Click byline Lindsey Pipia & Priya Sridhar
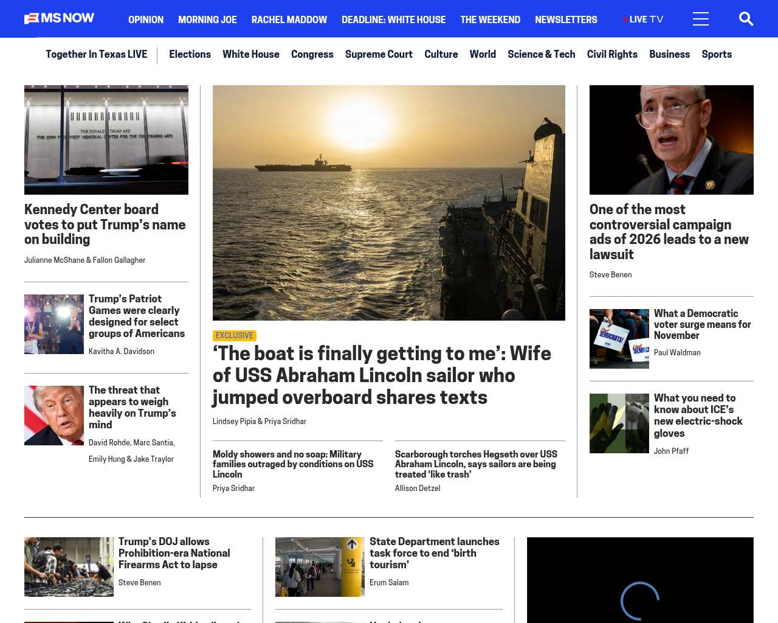 tap(260, 422)
